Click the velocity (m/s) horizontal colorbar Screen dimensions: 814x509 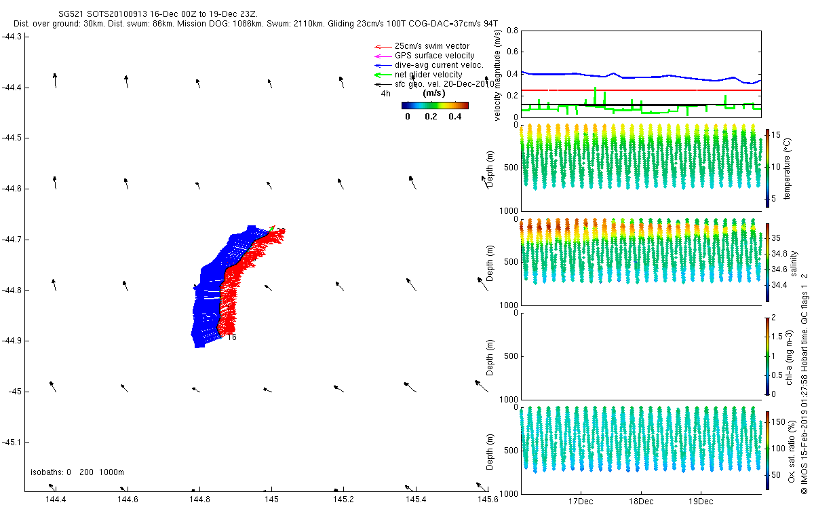tap(435, 105)
